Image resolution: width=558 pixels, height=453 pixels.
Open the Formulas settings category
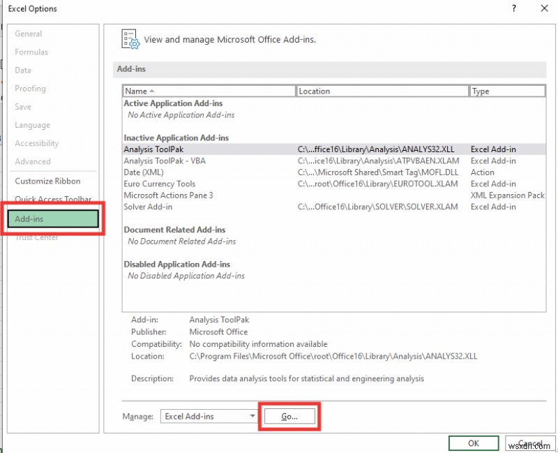pyautogui.click(x=31, y=52)
